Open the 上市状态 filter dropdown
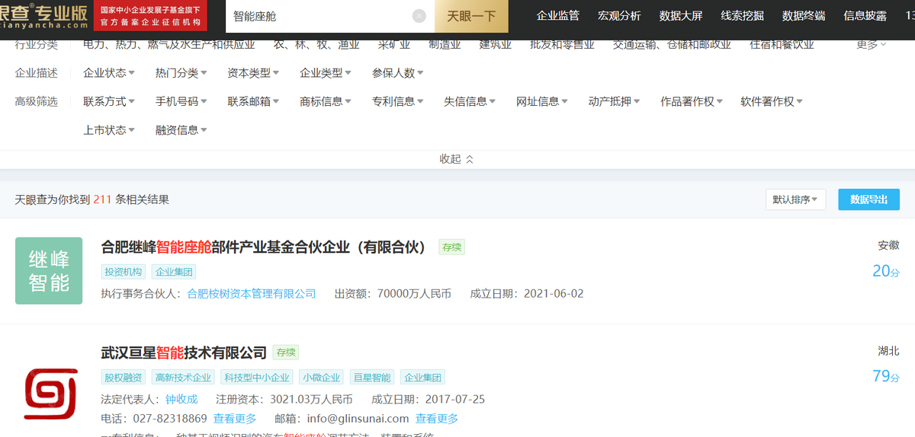 tap(108, 130)
